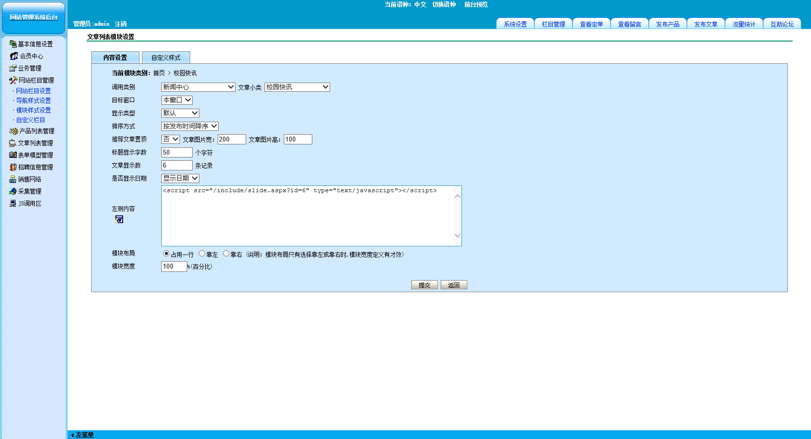Click the 采集管理 globe icon
The height and width of the screenshot is (439, 811).
tap(13, 191)
